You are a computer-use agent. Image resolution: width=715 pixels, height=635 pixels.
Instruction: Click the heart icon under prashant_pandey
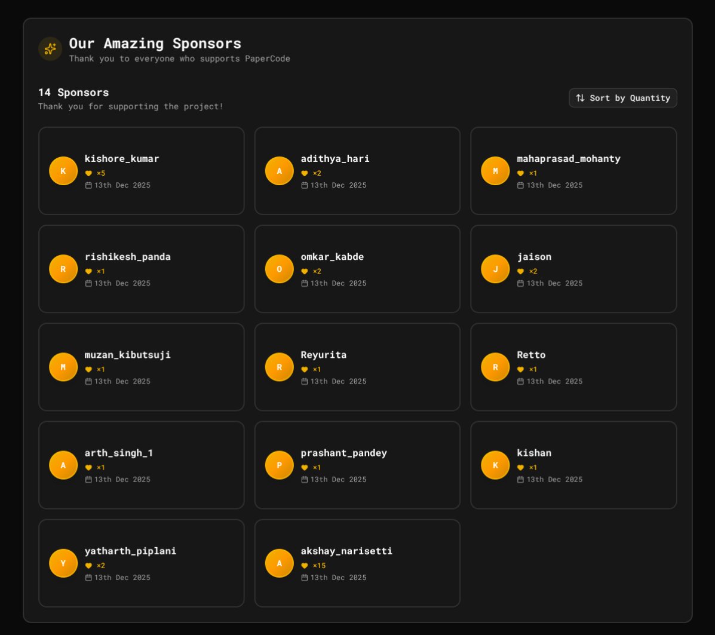click(x=305, y=468)
